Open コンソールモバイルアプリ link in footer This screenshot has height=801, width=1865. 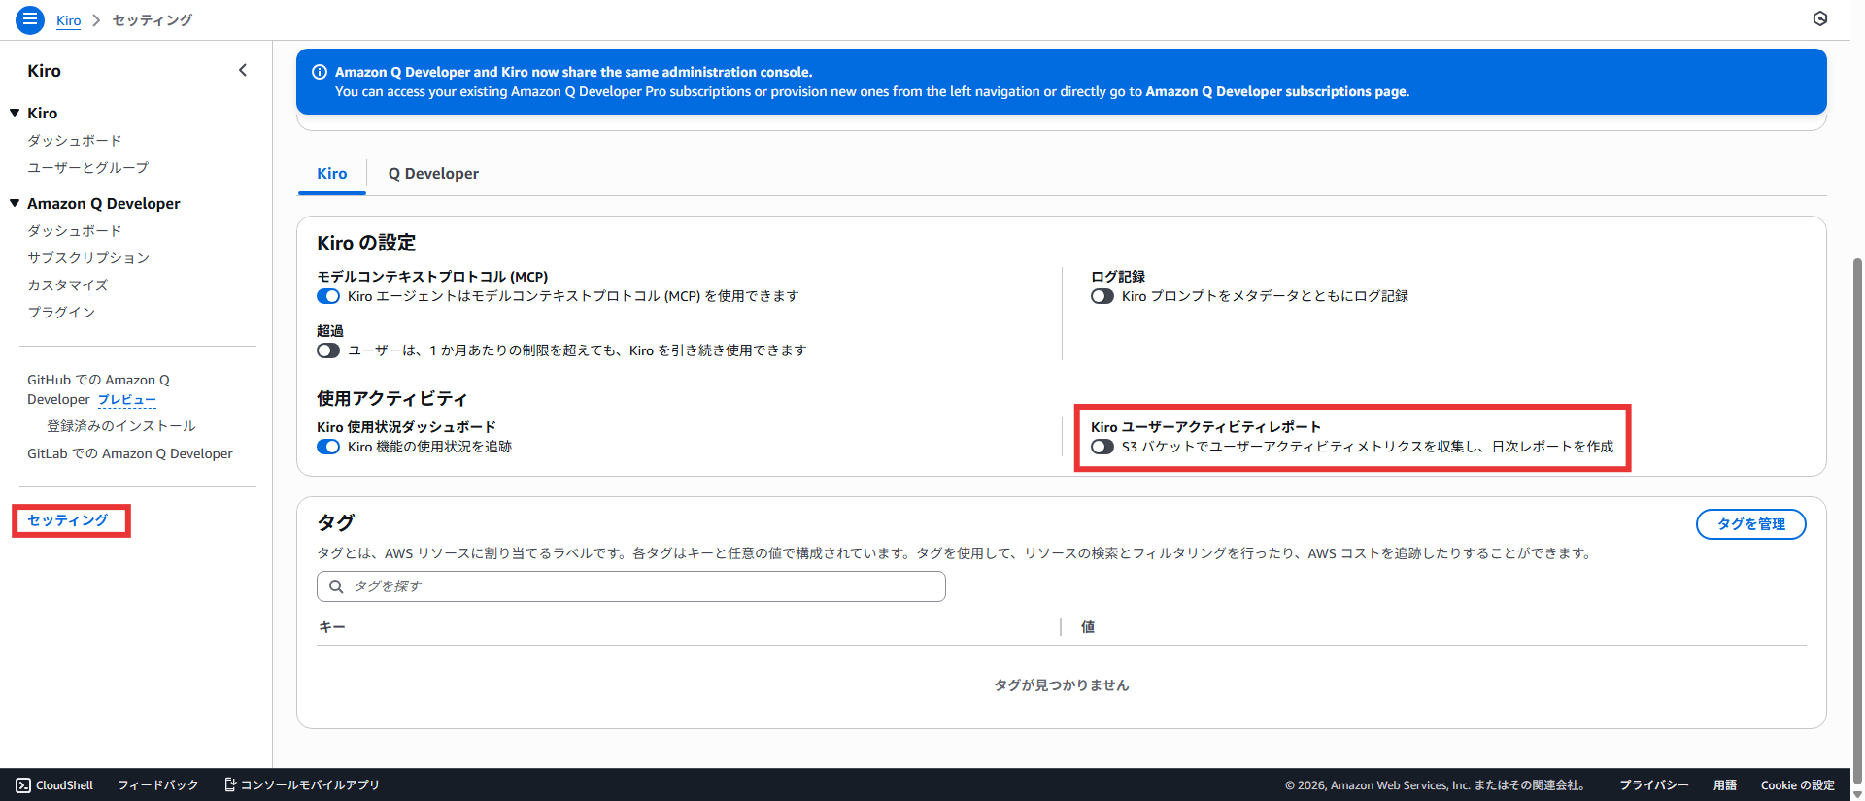[x=302, y=784]
